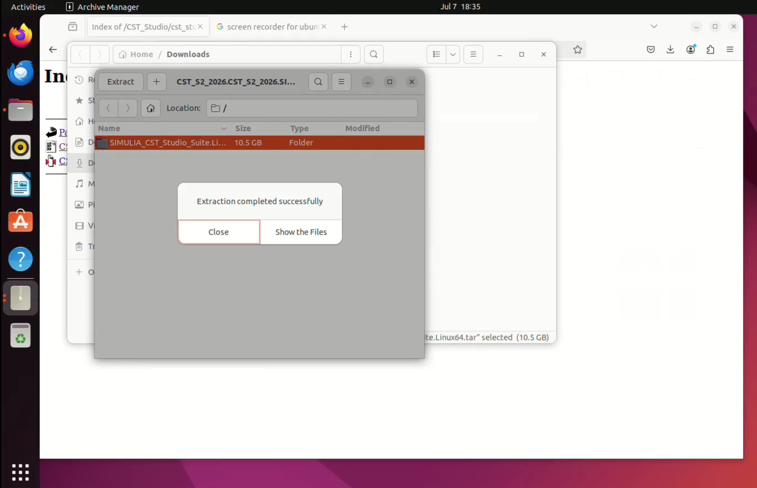Image resolution: width=757 pixels, height=488 pixels.
Task: Go back in Files window navigation
Action: point(80,54)
